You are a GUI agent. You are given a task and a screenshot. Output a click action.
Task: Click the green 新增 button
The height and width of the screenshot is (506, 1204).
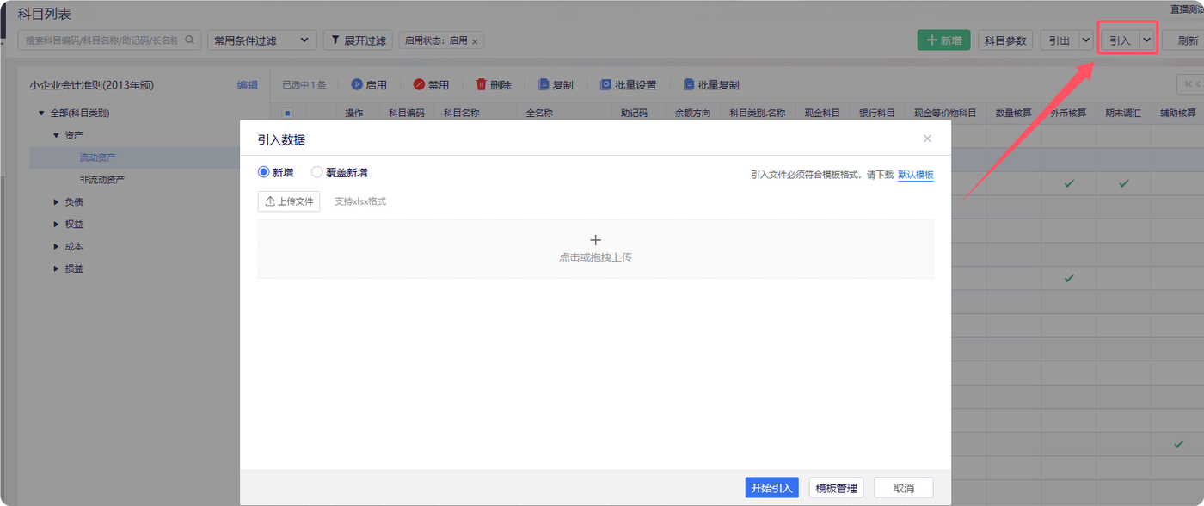tap(943, 40)
